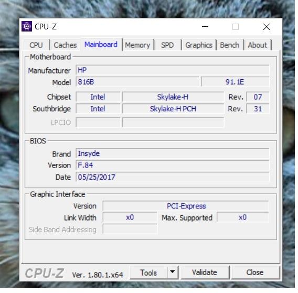Viewport: 298px width, 293px height.
Task: Click the BIOS Brand field Insyde
Action: coord(173,153)
